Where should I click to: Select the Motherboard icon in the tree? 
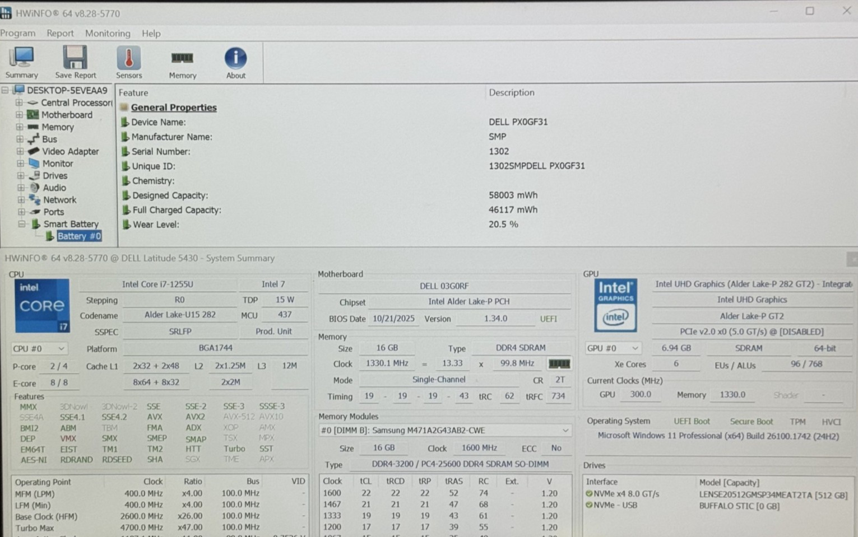point(33,115)
